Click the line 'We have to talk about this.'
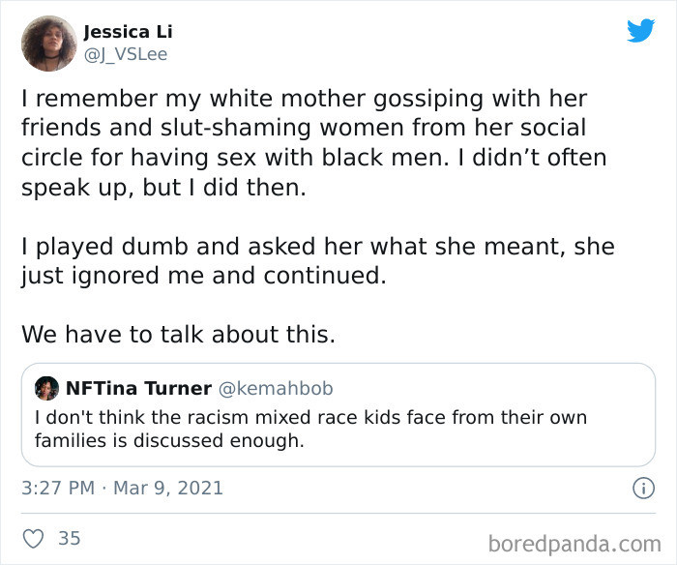Viewport: 677px width, 565px height. pyautogui.click(x=178, y=335)
